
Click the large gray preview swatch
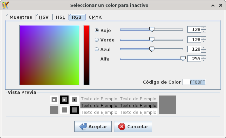(x=168, y=105)
